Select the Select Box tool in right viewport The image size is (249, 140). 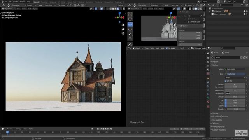point(130,14)
